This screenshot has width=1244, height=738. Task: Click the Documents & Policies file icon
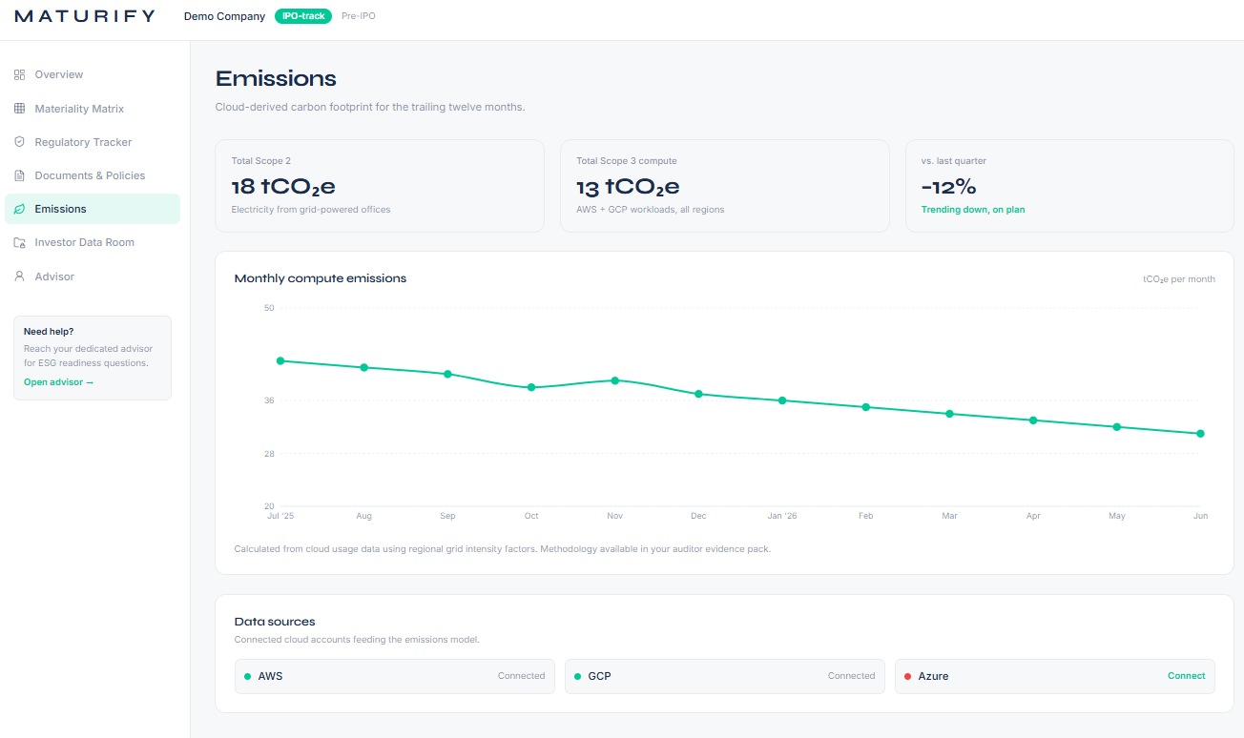coord(19,175)
